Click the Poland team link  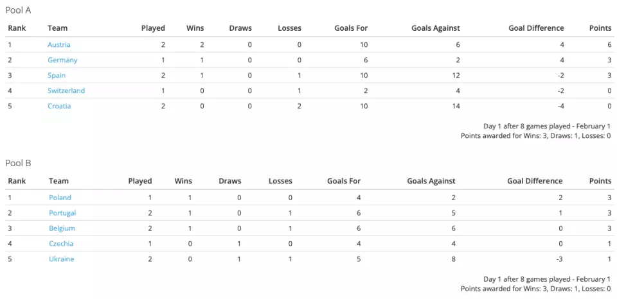pyautogui.click(x=60, y=198)
